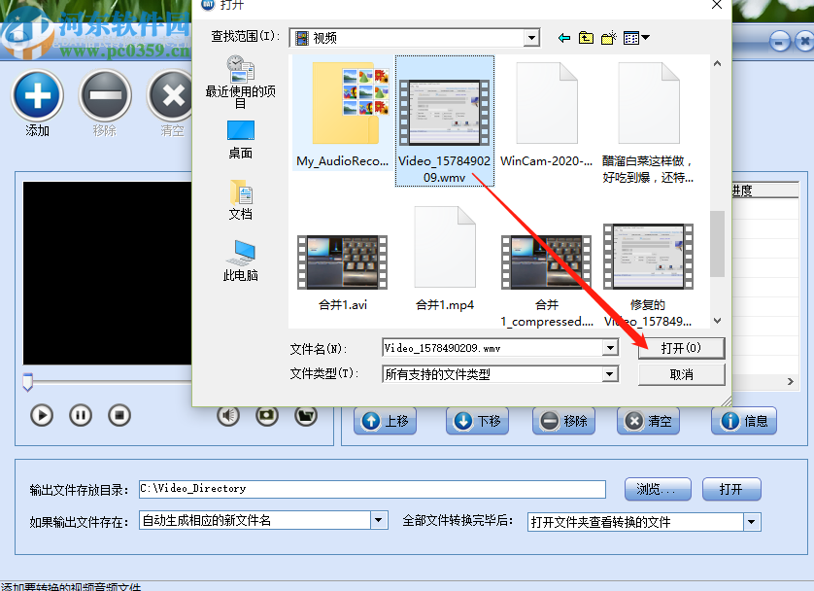
Task: Open the view menu icon in the dialog
Action: point(636,38)
